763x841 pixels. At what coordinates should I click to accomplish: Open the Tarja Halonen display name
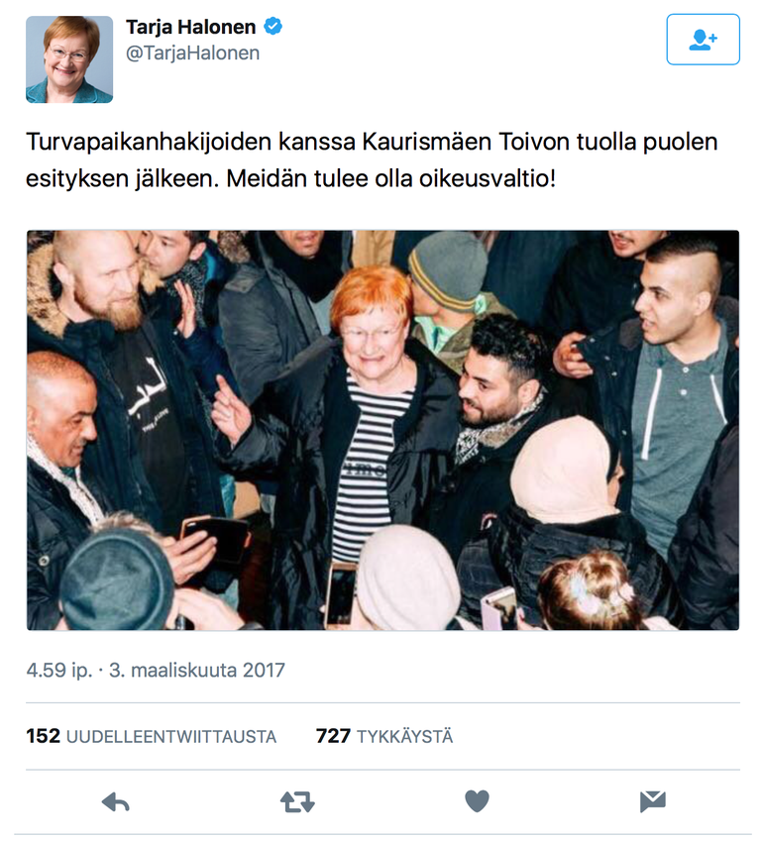(190, 27)
